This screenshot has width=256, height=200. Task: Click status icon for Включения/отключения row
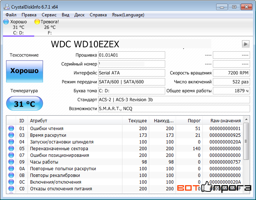(11, 182)
